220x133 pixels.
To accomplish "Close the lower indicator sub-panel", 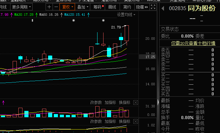I will (135, 121).
